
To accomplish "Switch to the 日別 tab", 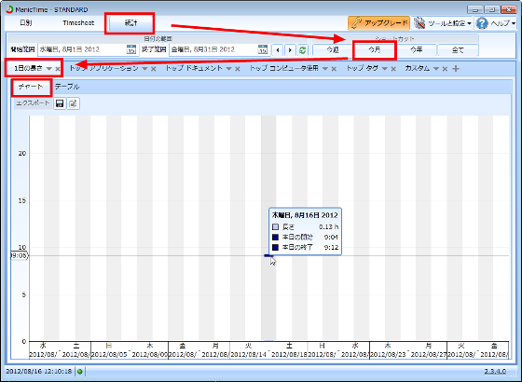I will 25,23.
